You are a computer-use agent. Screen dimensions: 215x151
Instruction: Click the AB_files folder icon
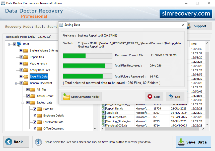(33, 89)
